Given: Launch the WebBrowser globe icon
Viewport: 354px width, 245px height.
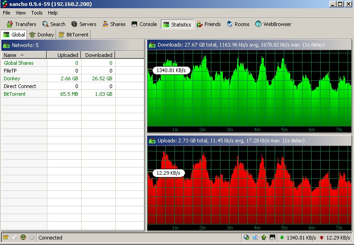Looking at the screenshot, I should coord(258,24).
